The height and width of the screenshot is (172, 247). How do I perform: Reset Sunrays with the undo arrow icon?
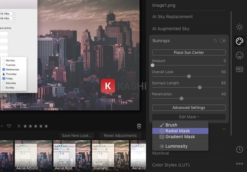[x=215, y=41]
